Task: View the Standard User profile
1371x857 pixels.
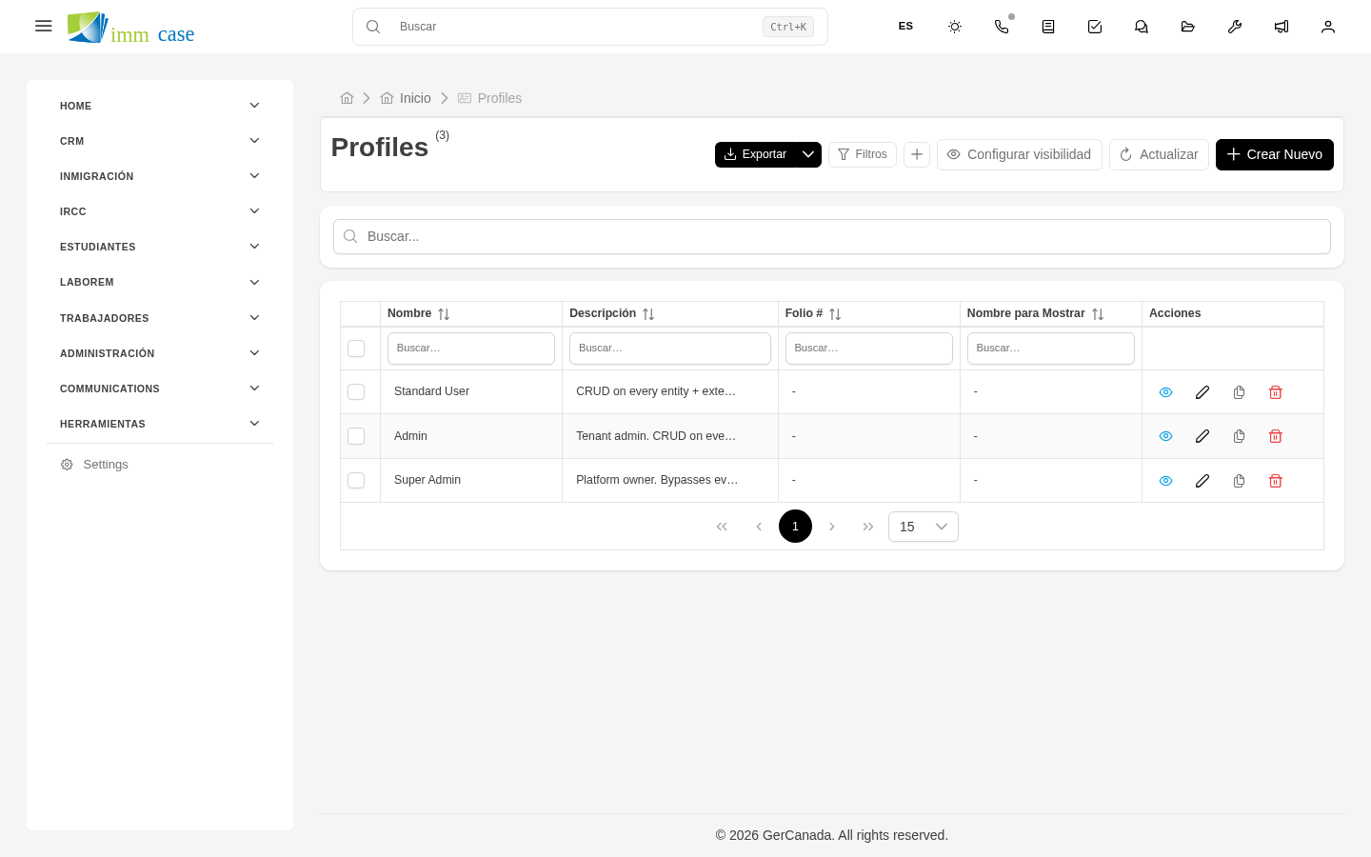Action: pyautogui.click(x=1165, y=392)
